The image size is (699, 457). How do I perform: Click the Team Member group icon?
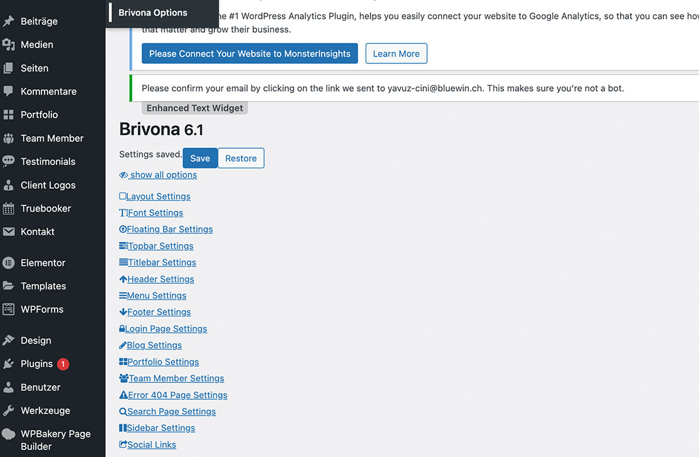(9, 138)
